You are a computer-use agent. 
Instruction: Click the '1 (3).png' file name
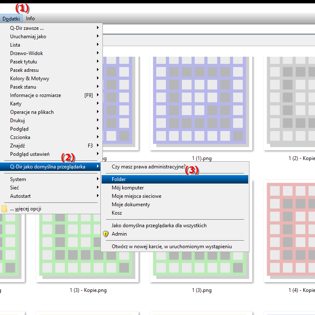coord(202,290)
